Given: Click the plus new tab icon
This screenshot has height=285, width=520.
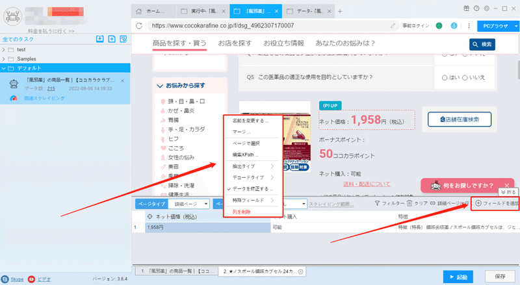Looking at the screenshot, I should tap(340, 11).
